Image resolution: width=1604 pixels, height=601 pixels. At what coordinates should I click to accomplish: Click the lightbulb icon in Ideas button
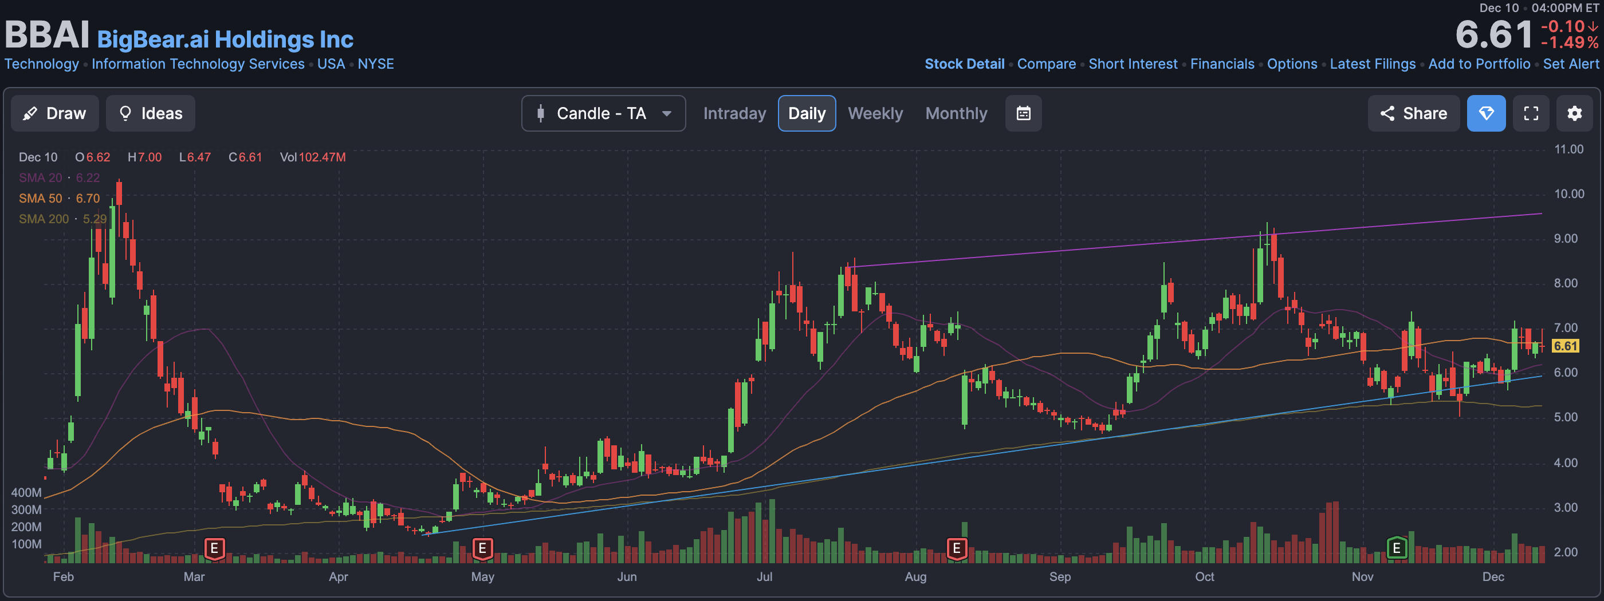125,113
